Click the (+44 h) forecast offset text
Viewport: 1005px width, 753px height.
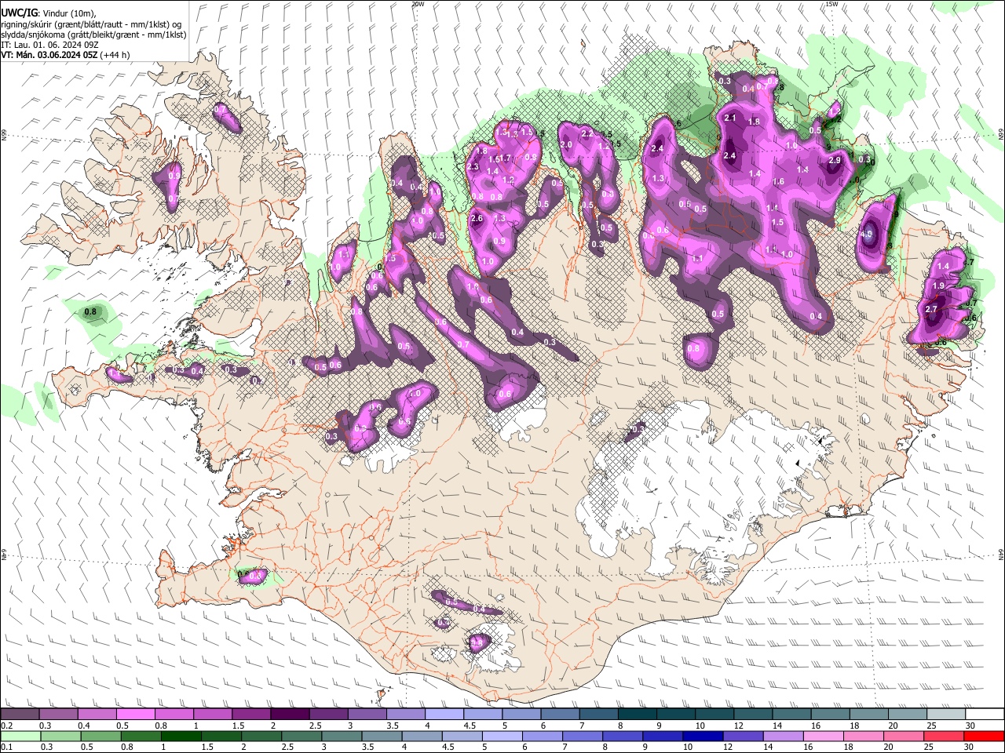[x=115, y=55]
